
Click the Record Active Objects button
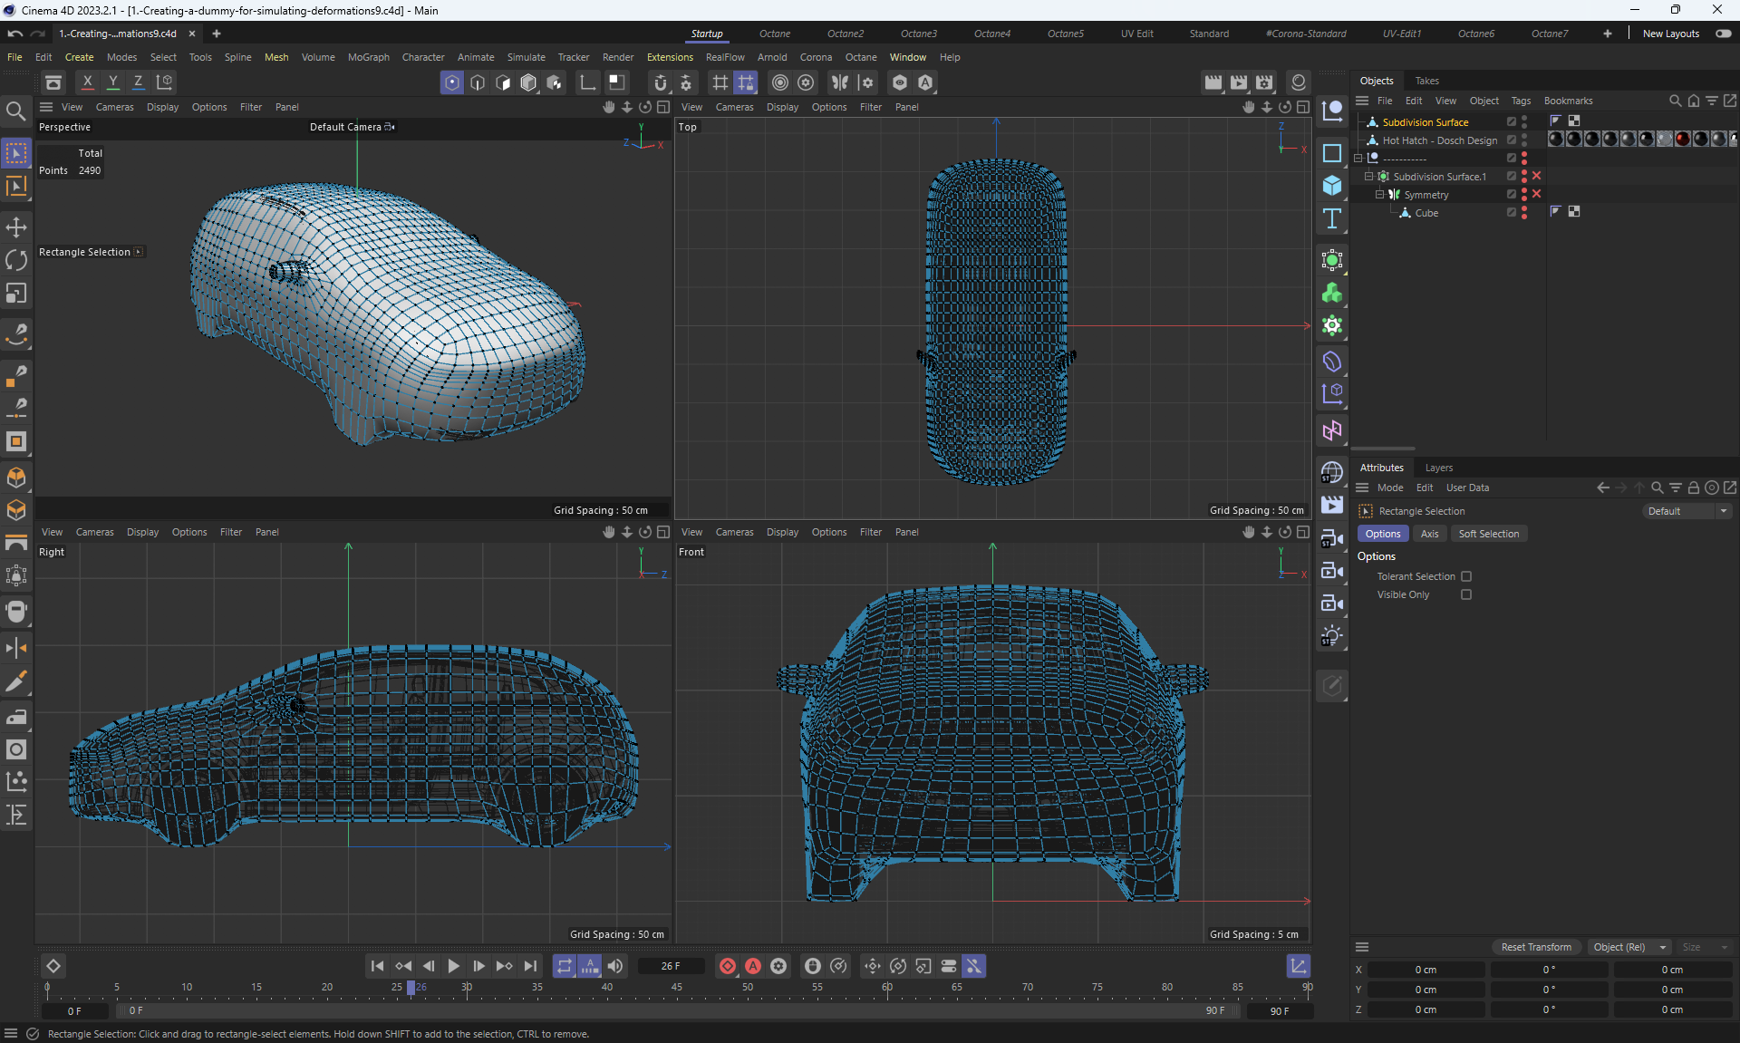[x=727, y=966]
